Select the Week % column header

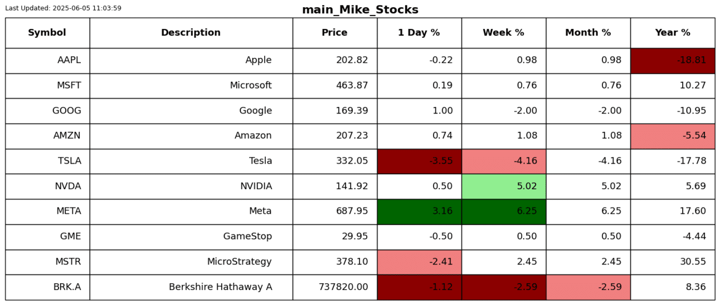click(x=503, y=33)
